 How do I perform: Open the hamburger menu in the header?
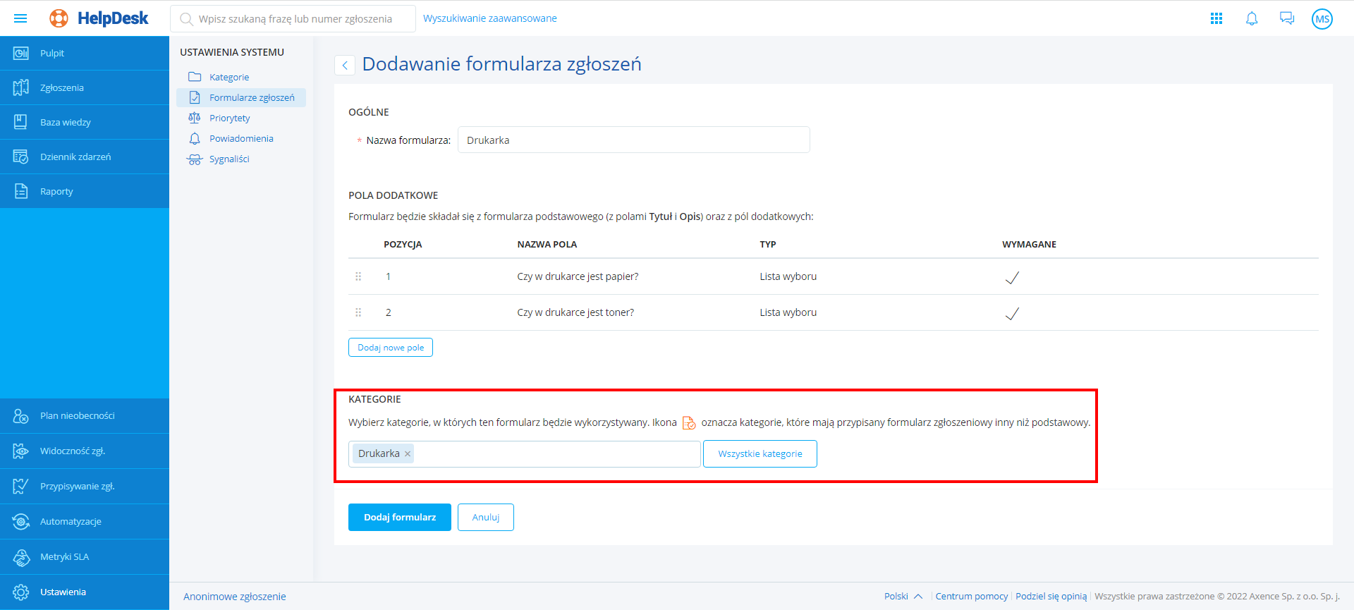20,18
